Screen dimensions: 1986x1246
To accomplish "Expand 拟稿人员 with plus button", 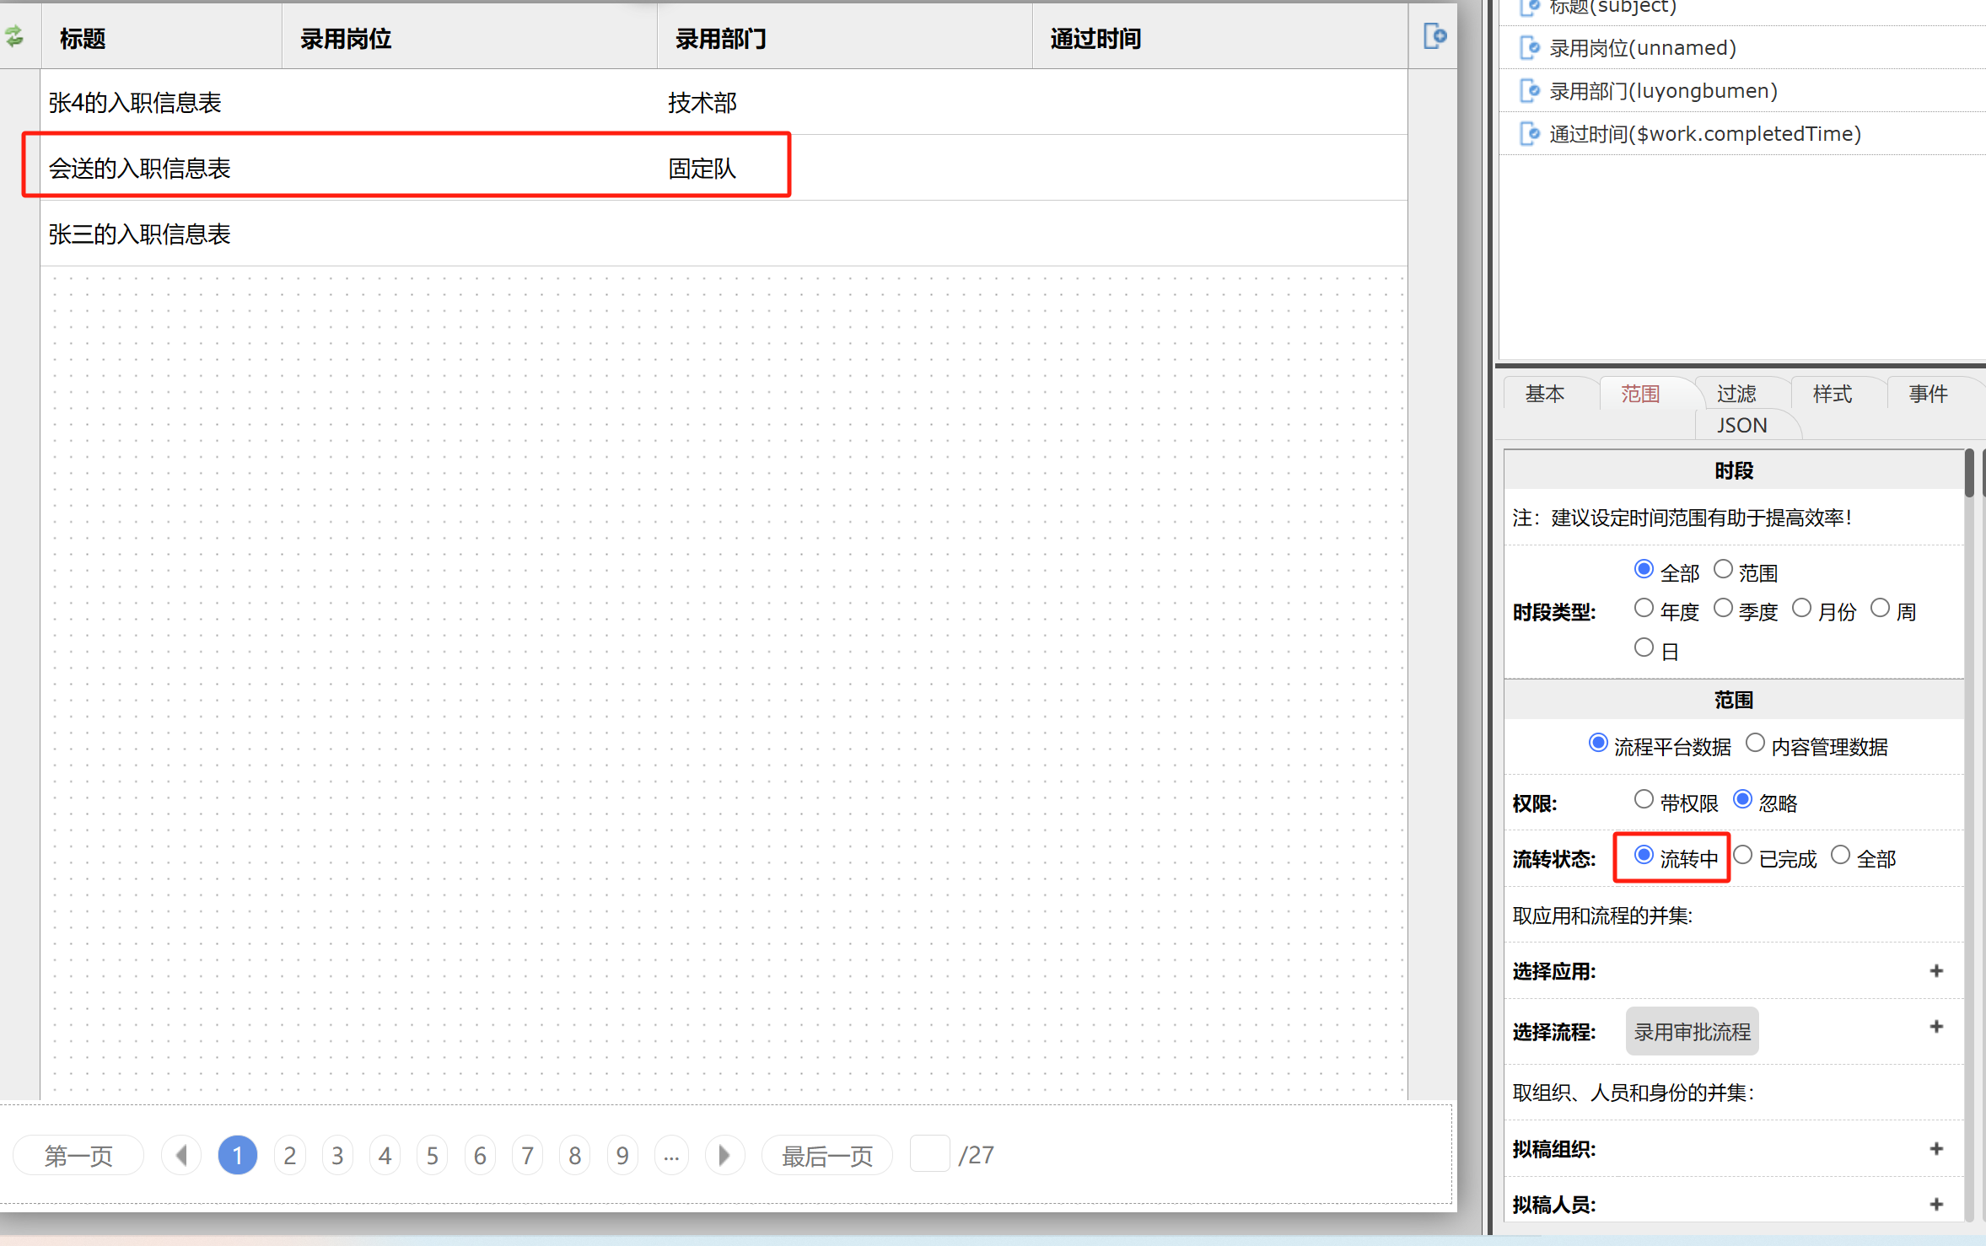I will pos(1936,1205).
